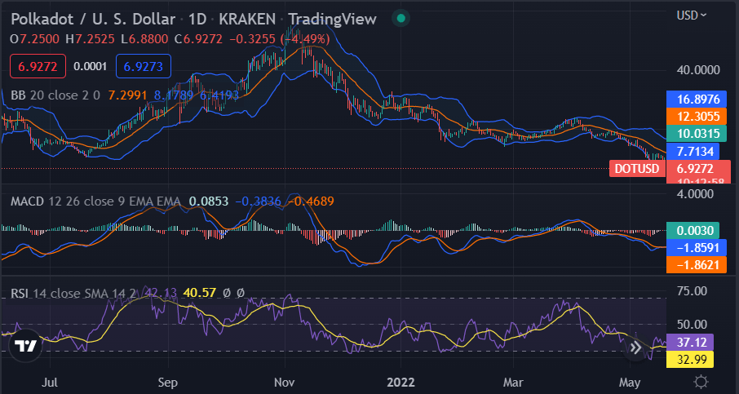Click the Sep label on time axis
Image resolution: width=739 pixels, height=394 pixels.
tap(168, 382)
